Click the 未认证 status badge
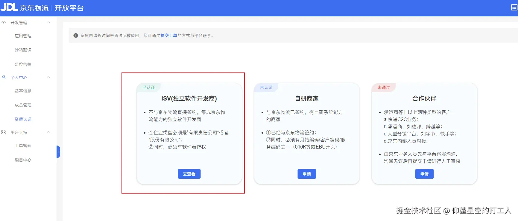The height and width of the screenshot is (221, 518). pyautogui.click(x=266, y=87)
